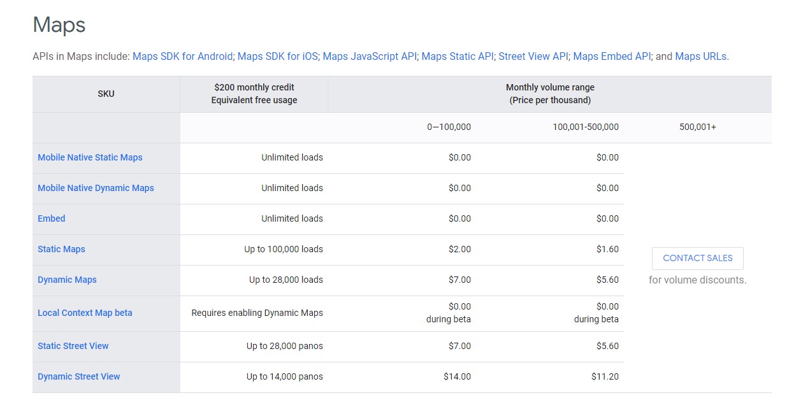Open the Mobile Native Dynamic Maps SKU
801x400 pixels.
96,188
